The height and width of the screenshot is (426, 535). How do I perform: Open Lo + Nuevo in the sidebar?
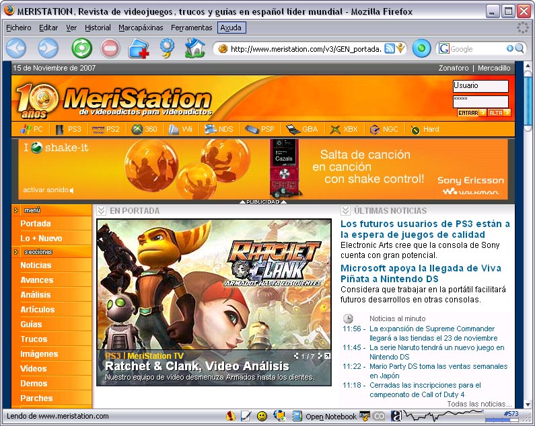coord(41,239)
